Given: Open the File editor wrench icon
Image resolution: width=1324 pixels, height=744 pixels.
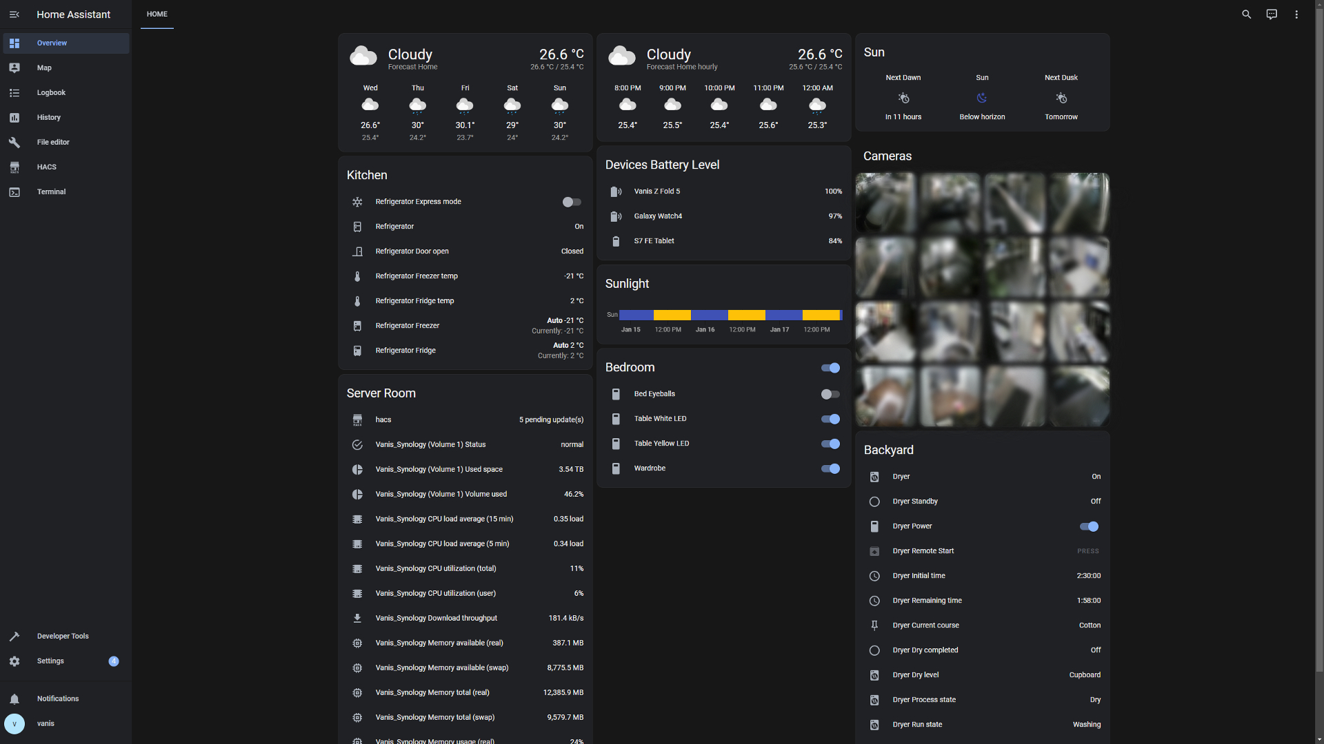Looking at the screenshot, I should click(x=14, y=143).
